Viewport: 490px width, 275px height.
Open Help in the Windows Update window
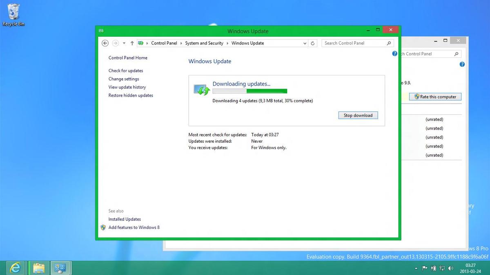click(394, 54)
